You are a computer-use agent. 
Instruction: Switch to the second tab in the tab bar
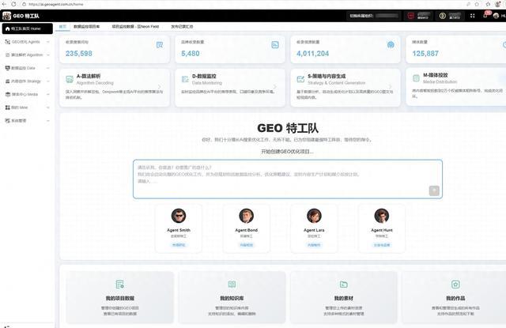click(86, 27)
